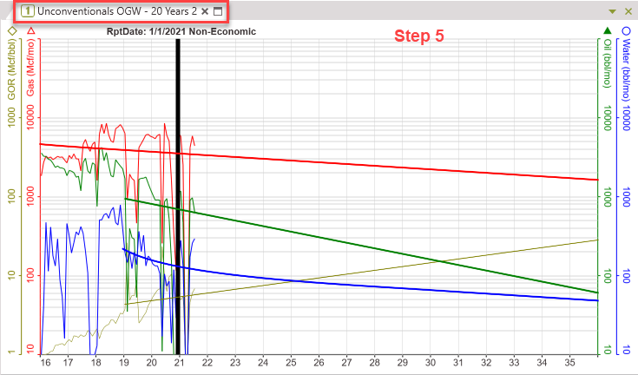
Task: Click the red Gas triangle axis symbol
Action: tap(31, 30)
